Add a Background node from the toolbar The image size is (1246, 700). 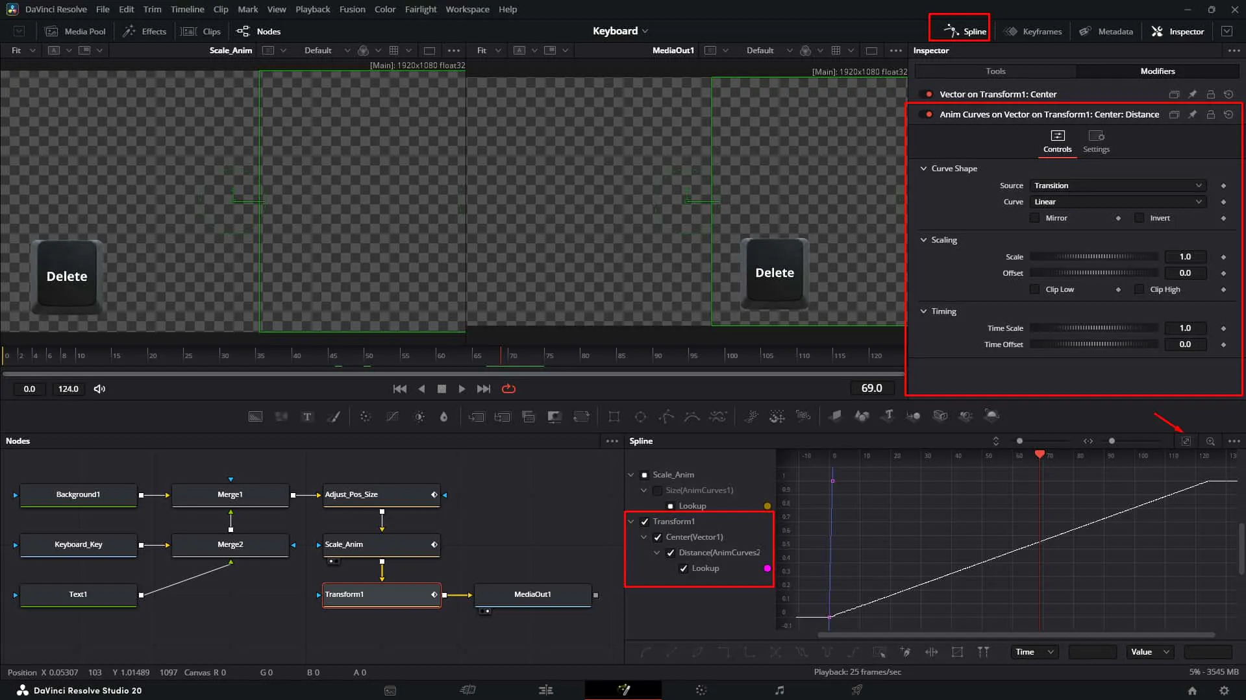[256, 416]
